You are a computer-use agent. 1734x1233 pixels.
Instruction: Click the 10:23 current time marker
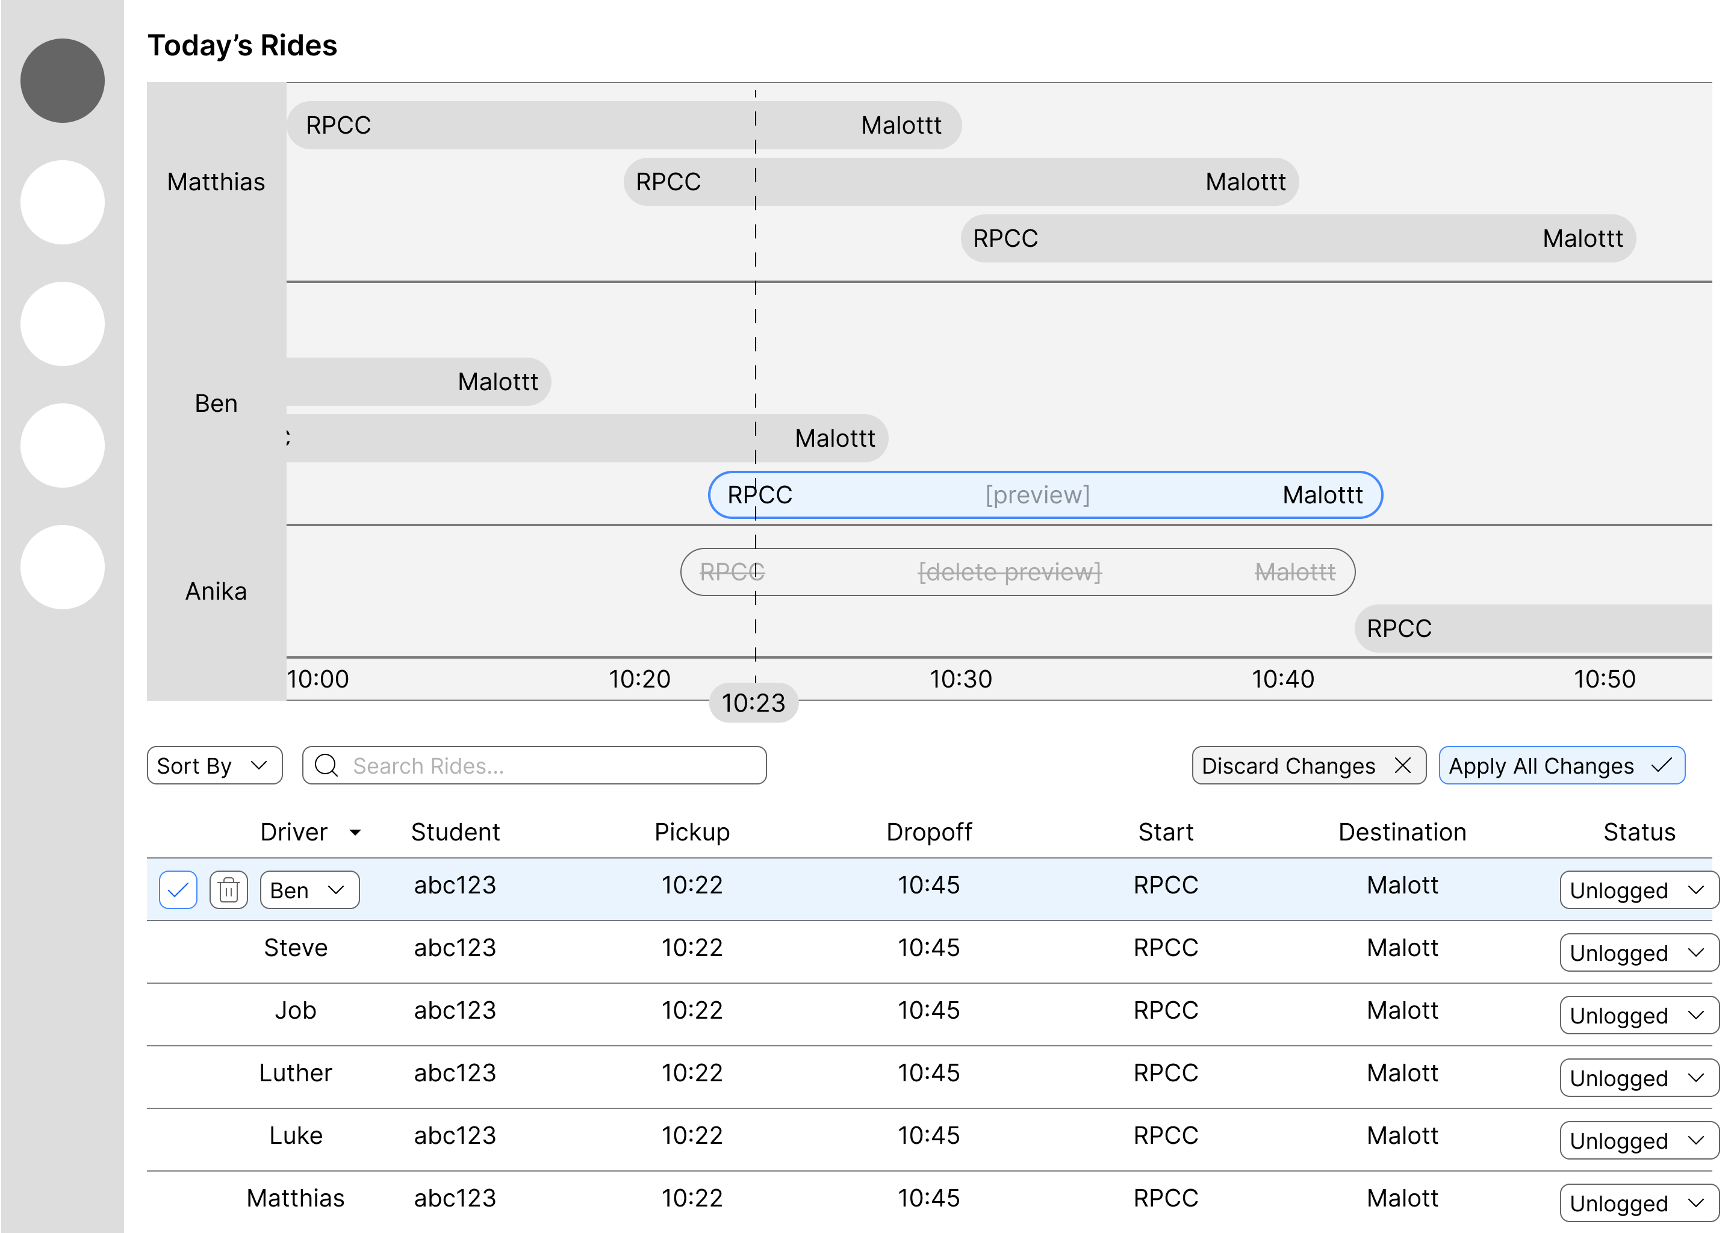[x=753, y=703]
